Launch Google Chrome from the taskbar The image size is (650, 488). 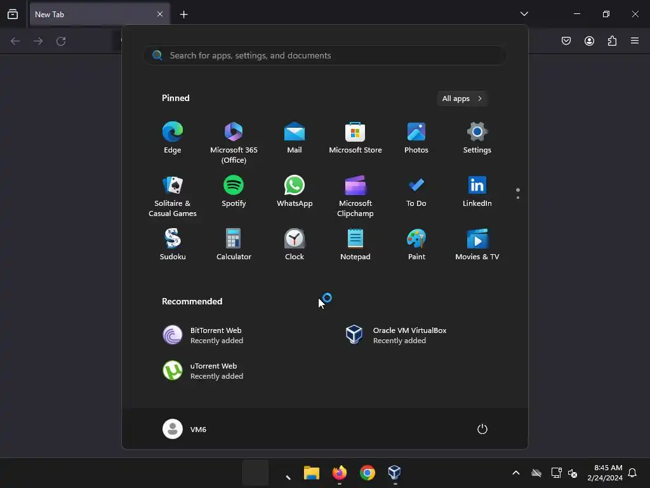pyautogui.click(x=368, y=473)
